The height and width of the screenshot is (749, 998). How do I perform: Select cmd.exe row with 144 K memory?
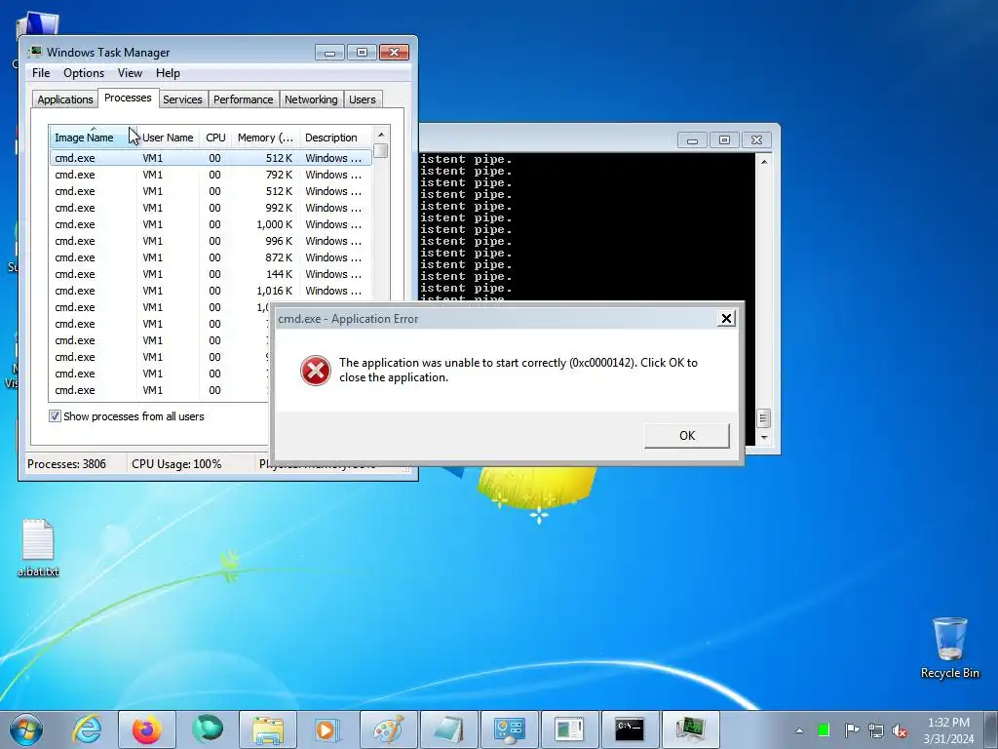click(211, 274)
